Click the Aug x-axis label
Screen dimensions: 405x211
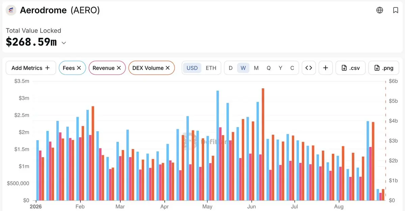pyautogui.click(x=339, y=206)
